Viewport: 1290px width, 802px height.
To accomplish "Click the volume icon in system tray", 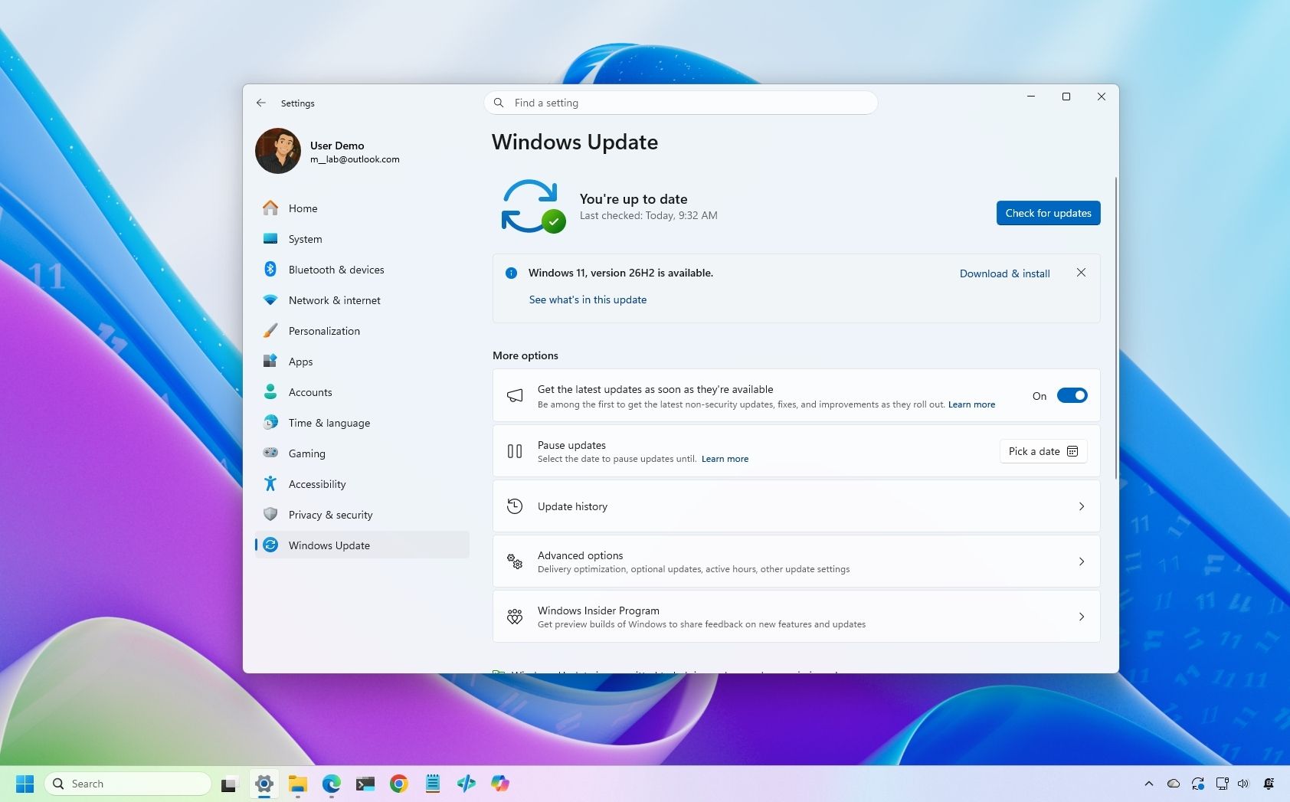I will (1243, 784).
